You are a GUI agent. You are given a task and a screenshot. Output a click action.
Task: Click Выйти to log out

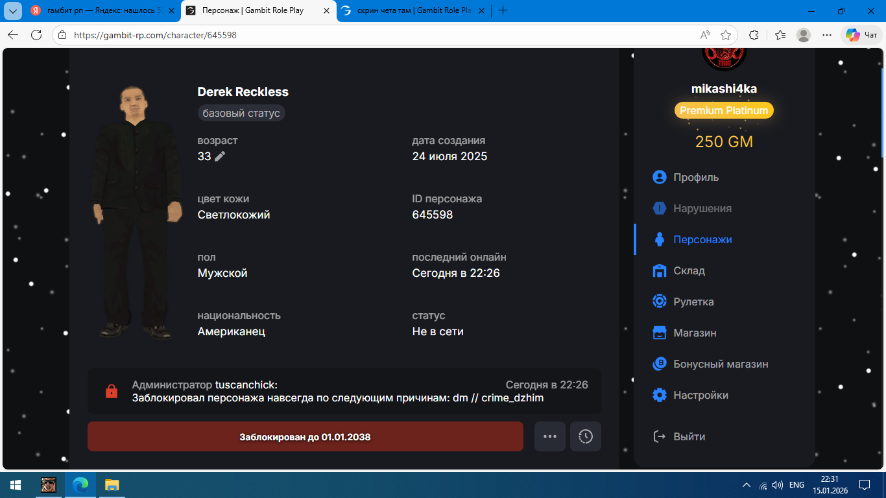(x=688, y=436)
